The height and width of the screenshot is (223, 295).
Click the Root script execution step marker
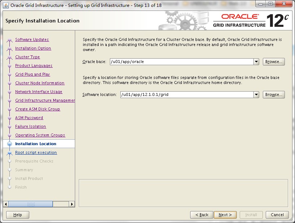click(9, 153)
